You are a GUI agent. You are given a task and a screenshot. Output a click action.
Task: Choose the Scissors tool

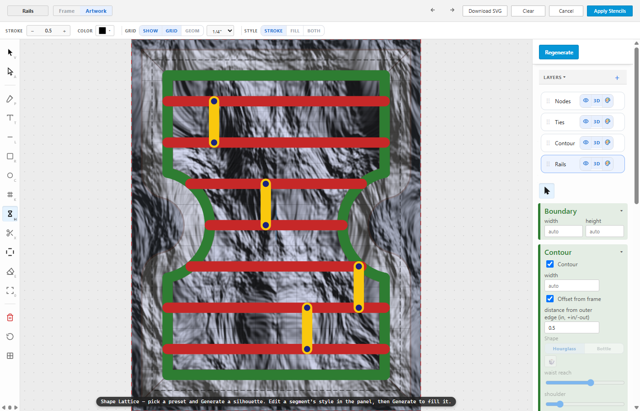pos(10,233)
